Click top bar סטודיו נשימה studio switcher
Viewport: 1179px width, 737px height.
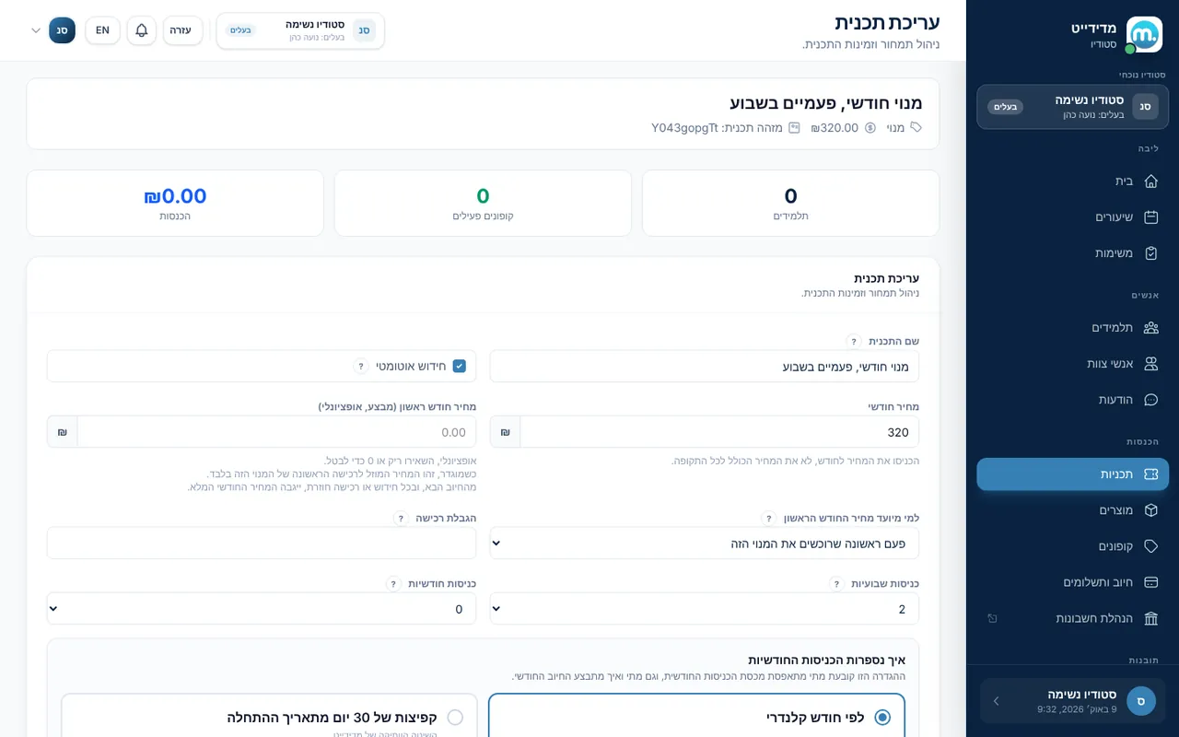pyautogui.click(x=300, y=30)
